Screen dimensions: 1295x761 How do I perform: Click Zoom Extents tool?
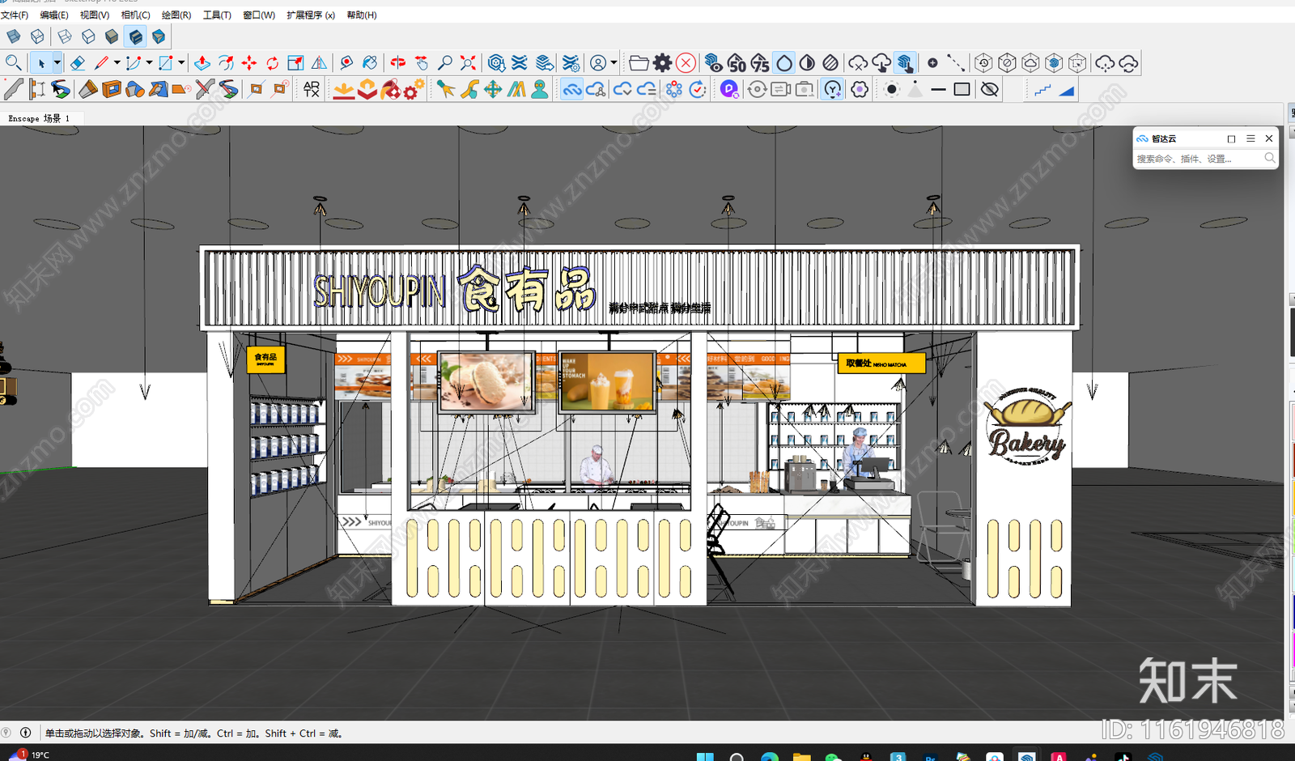468,62
